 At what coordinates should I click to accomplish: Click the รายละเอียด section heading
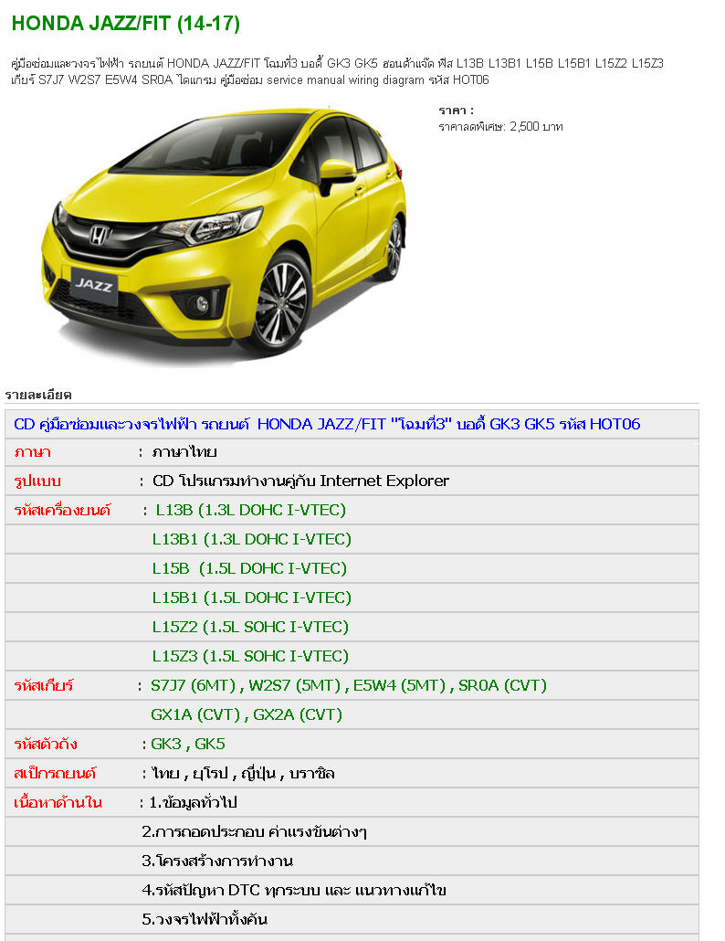[x=38, y=395]
